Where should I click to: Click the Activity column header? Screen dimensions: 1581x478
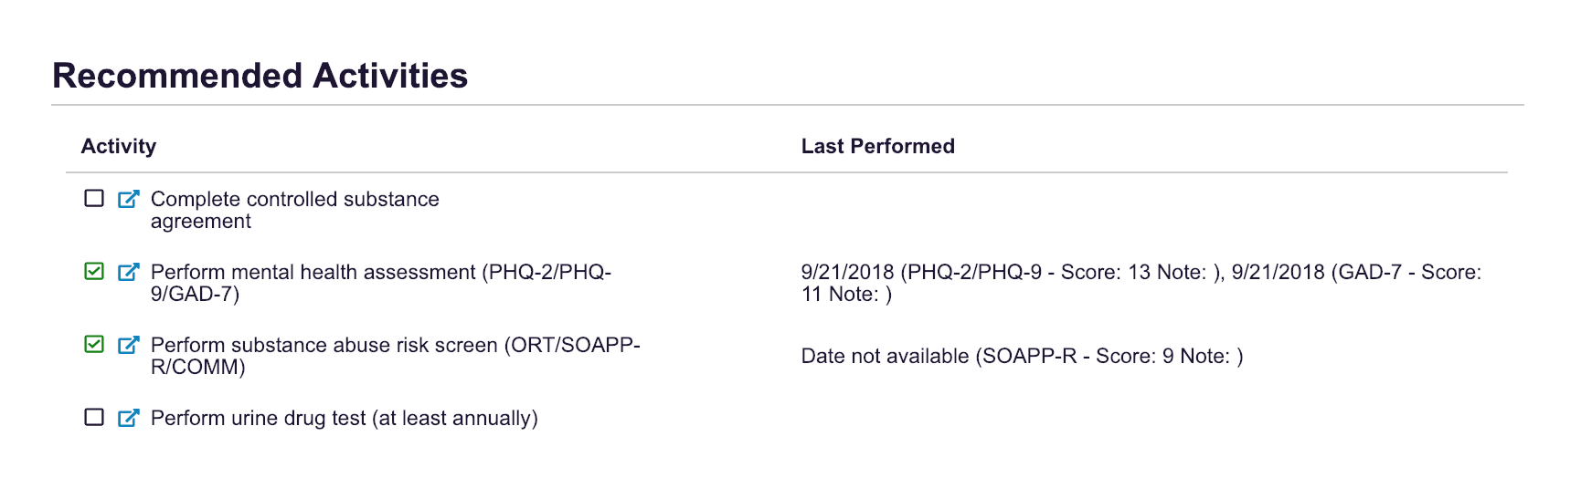119,146
